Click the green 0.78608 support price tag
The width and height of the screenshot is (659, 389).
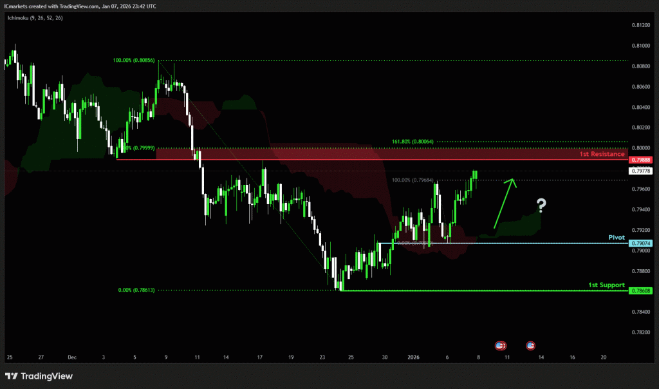[x=642, y=290]
